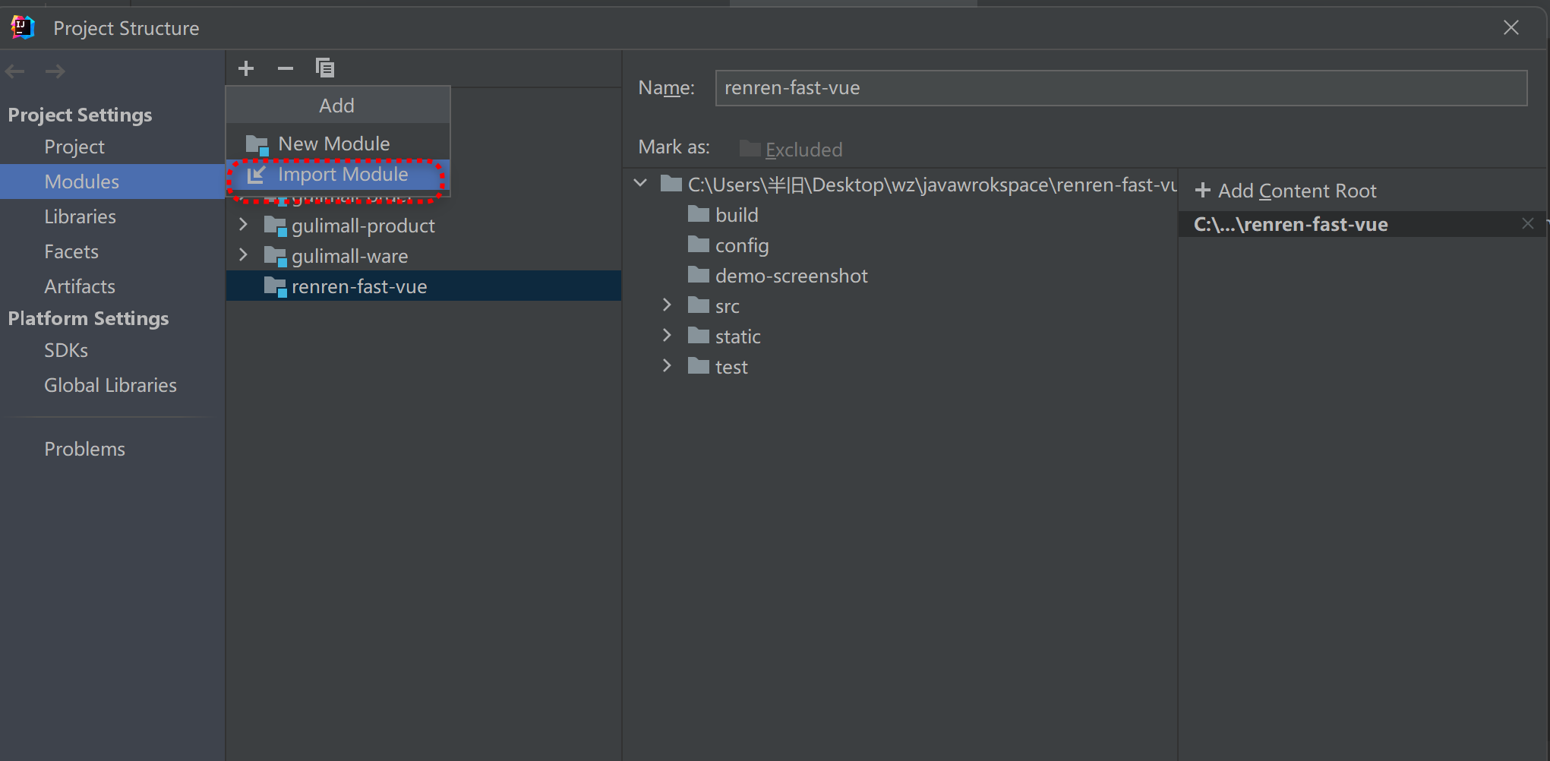Click the root content folder icon
Screen dimensions: 1550x761
(x=671, y=184)
